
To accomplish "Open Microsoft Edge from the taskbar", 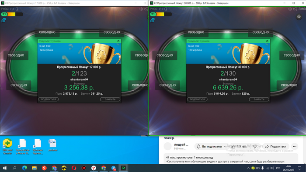I will 24,168.
